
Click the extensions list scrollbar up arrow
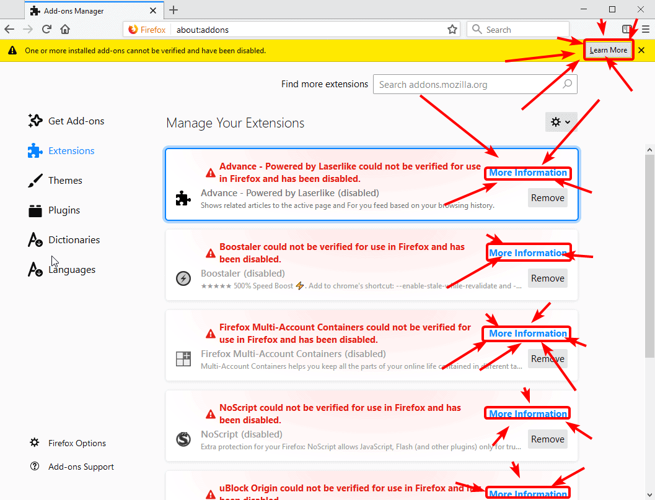(x=649, y=149)
